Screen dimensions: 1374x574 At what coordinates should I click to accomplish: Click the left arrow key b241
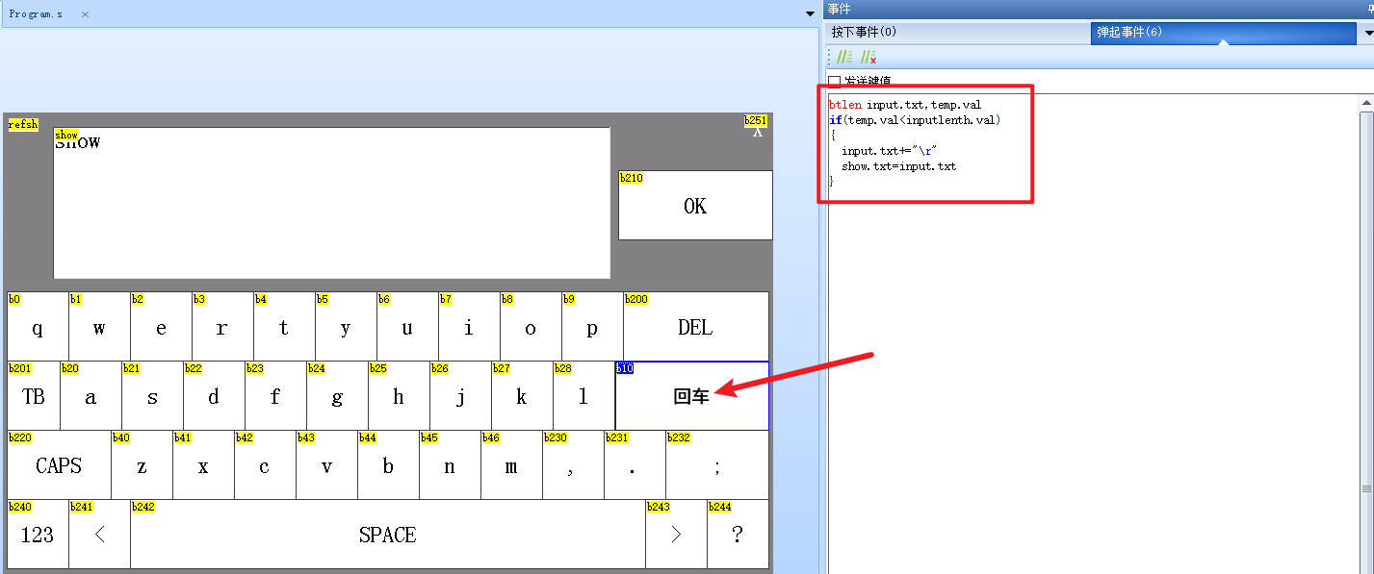point(99,535)
